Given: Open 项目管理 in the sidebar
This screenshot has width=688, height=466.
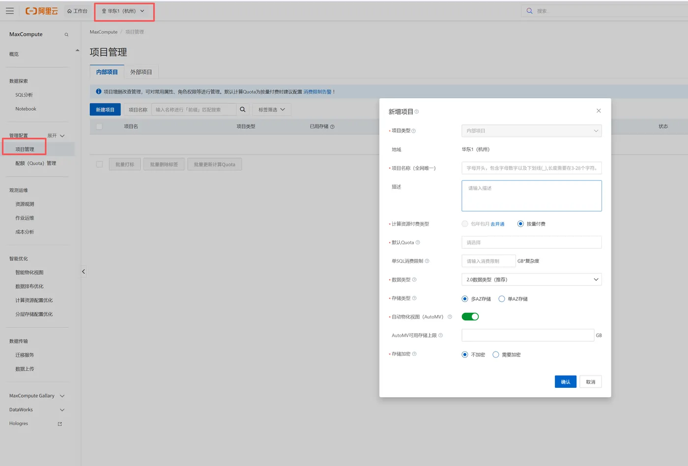Looking at the screenshot, I should click(25, 149).
